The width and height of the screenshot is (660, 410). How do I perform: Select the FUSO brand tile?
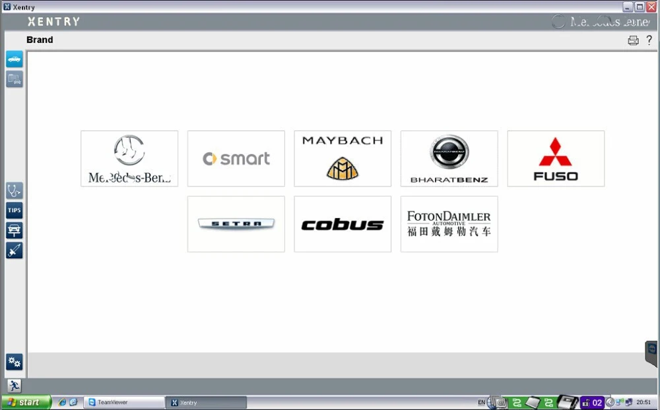(556, 159)
